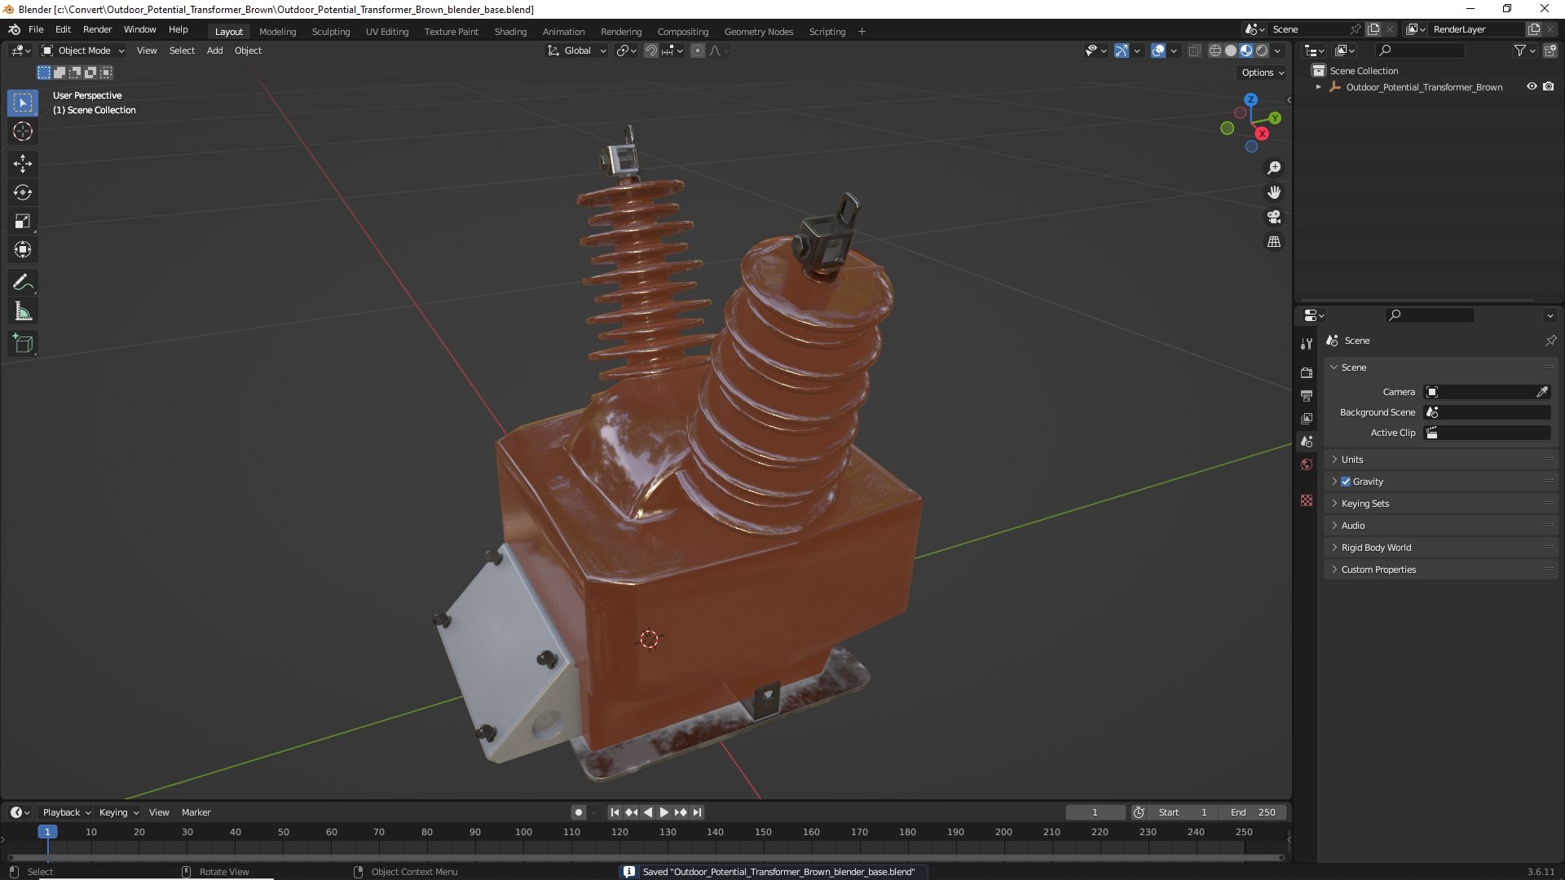
Task: Select the Add Cube tool
Action: [23, 344]
